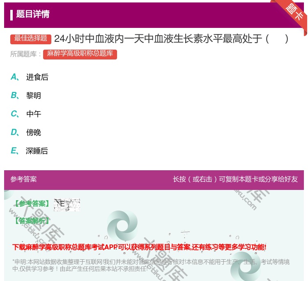Click the answer image showing E
Screen dimensions: 308x281
point(67,204)
